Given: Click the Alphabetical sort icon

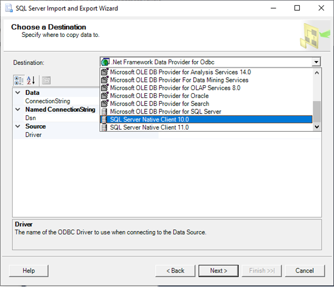Looking at the screenshot, I should (31, 80).
